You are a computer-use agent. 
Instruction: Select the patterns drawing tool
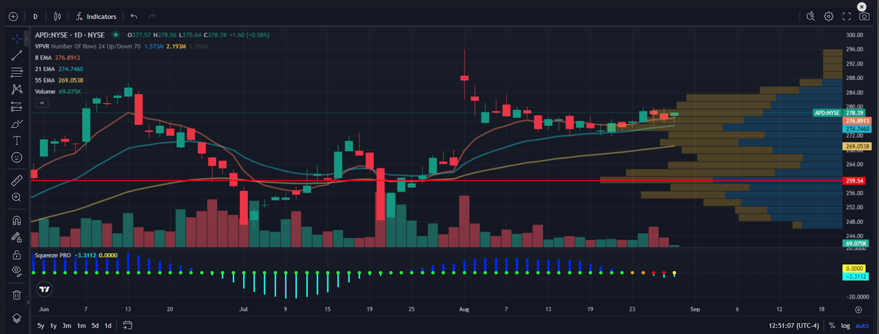[x=17, y=89]
